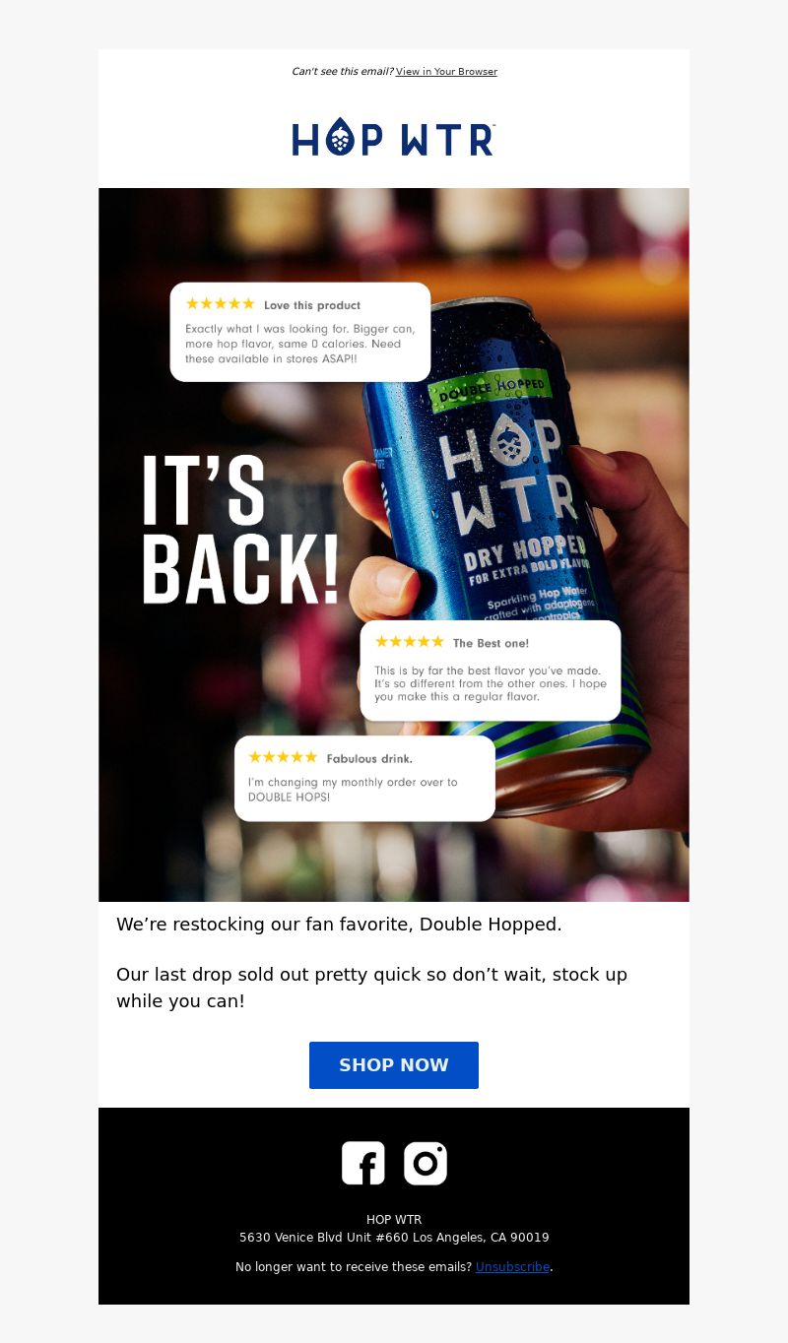Viewport: 788px width, 1343px height.
Task: Click stars on The Best one review
Action: (x=410, y=642)
